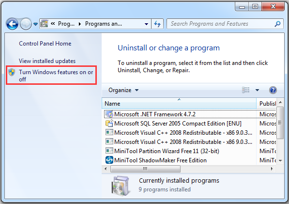Click the greyed Forward arrow button
This screenshot has width=289, height=204.
[x=26, y=24]
